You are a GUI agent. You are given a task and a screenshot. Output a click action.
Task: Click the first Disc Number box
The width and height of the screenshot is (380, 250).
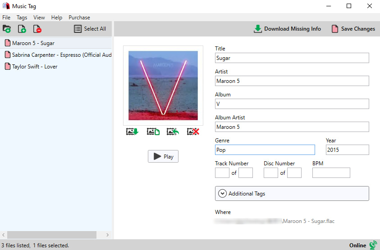(x=271, y=173)
